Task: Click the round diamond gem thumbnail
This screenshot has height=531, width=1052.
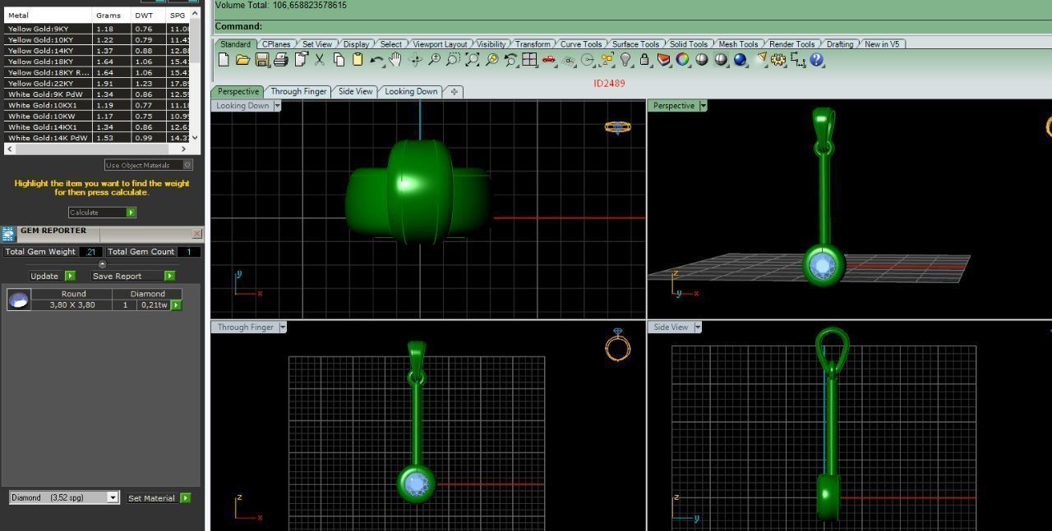Action: point(18,300)
